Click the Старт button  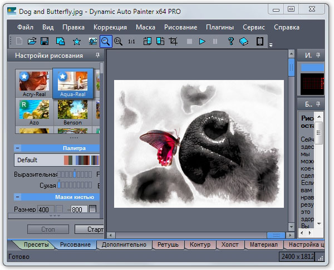[x=89, y=229]
